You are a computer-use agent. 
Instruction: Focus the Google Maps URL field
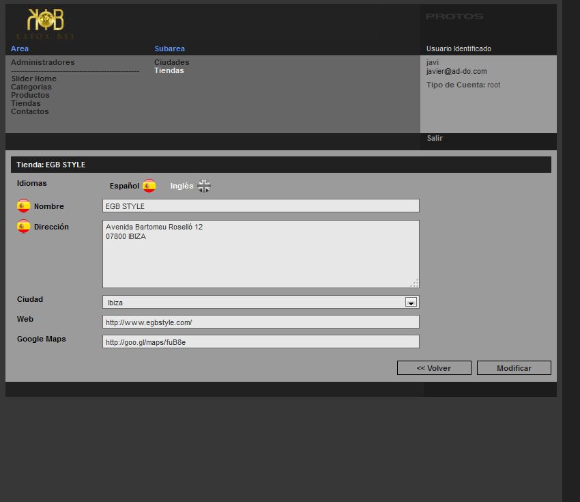click(261, 341)
